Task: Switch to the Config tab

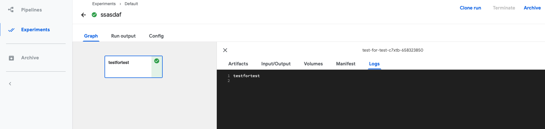Action: (x=156, y=36)
